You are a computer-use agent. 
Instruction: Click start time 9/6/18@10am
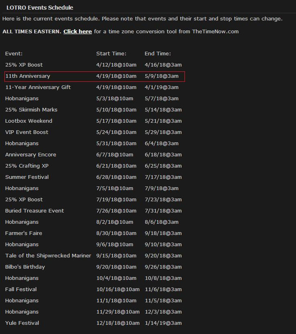[115, 245]
